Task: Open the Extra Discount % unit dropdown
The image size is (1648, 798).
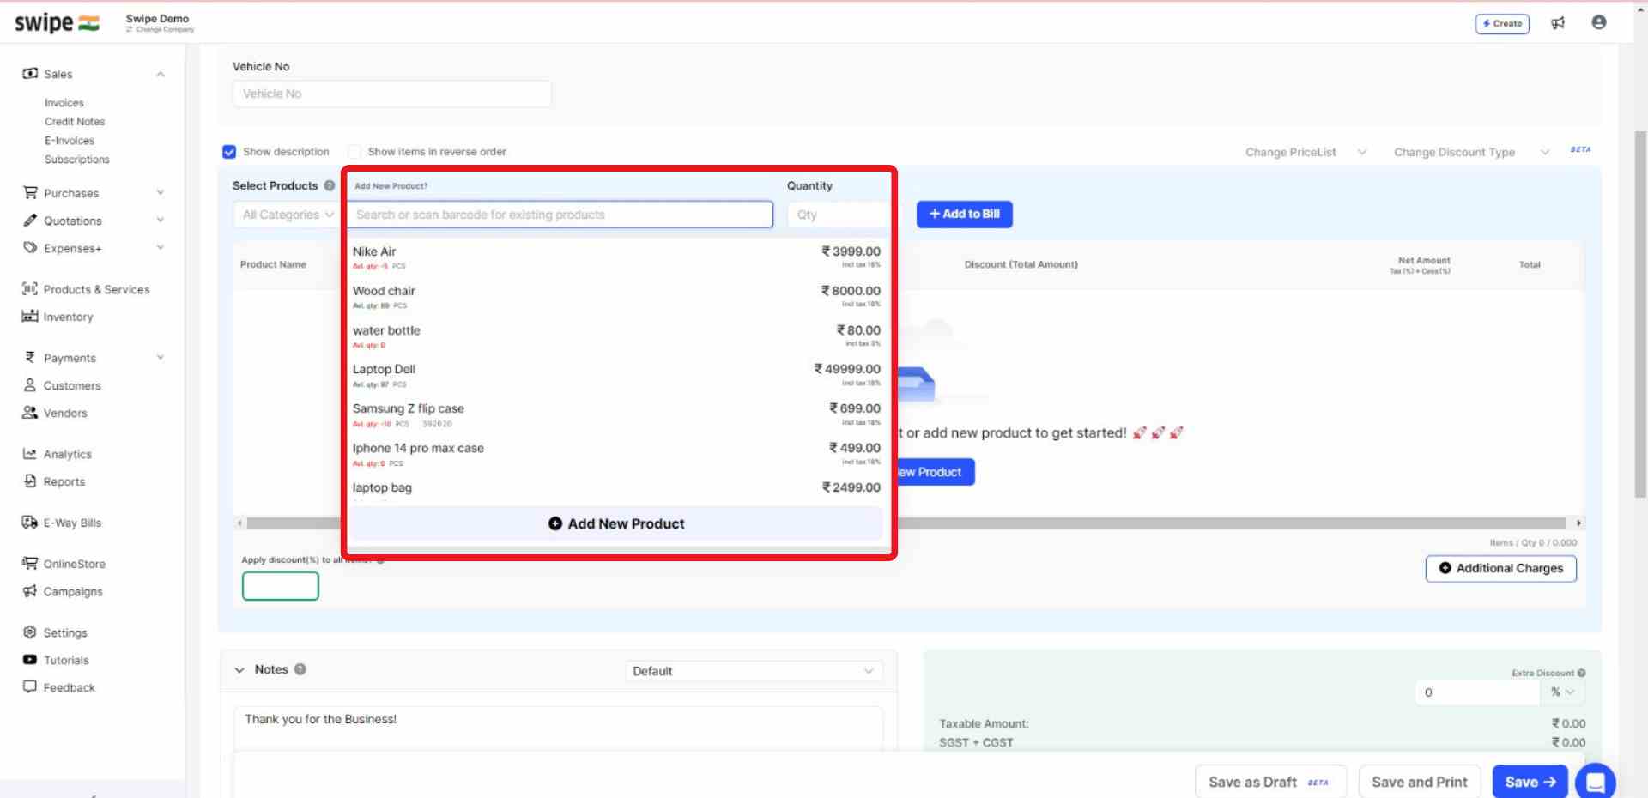Action: [x=1562, y=692]
